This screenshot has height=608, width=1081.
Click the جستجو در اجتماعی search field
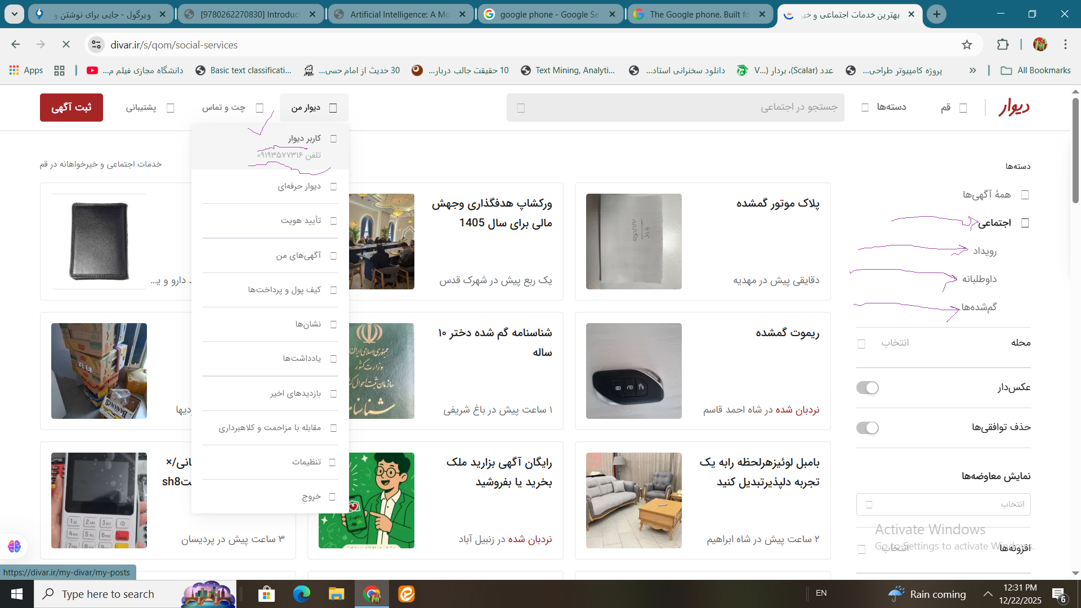tap(676, 107)
